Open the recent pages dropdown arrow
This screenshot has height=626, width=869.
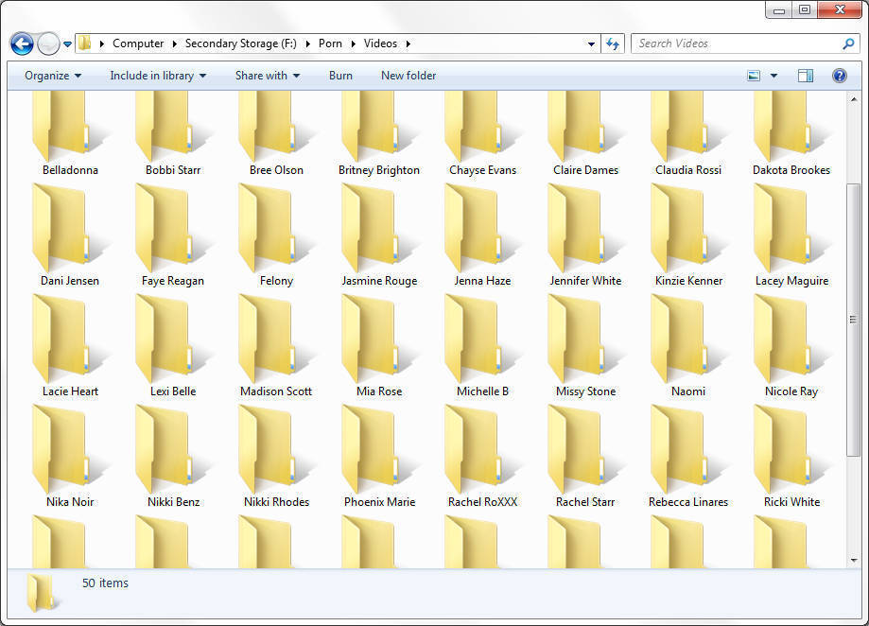pyautogui.click(x=68, y=43)
